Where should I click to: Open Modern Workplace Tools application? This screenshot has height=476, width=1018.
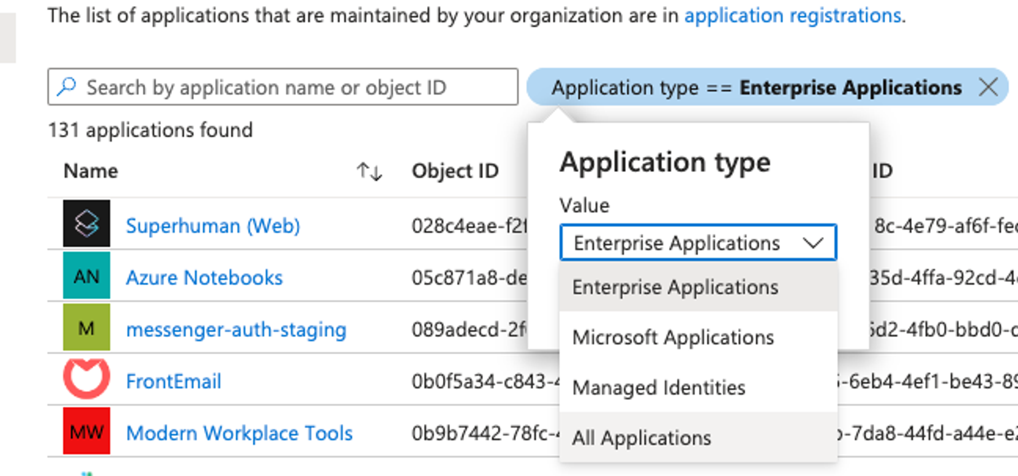tap(239, 433)
